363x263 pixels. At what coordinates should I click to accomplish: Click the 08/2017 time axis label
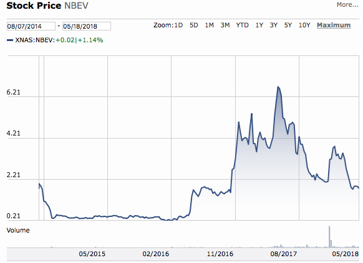[283, 254]
